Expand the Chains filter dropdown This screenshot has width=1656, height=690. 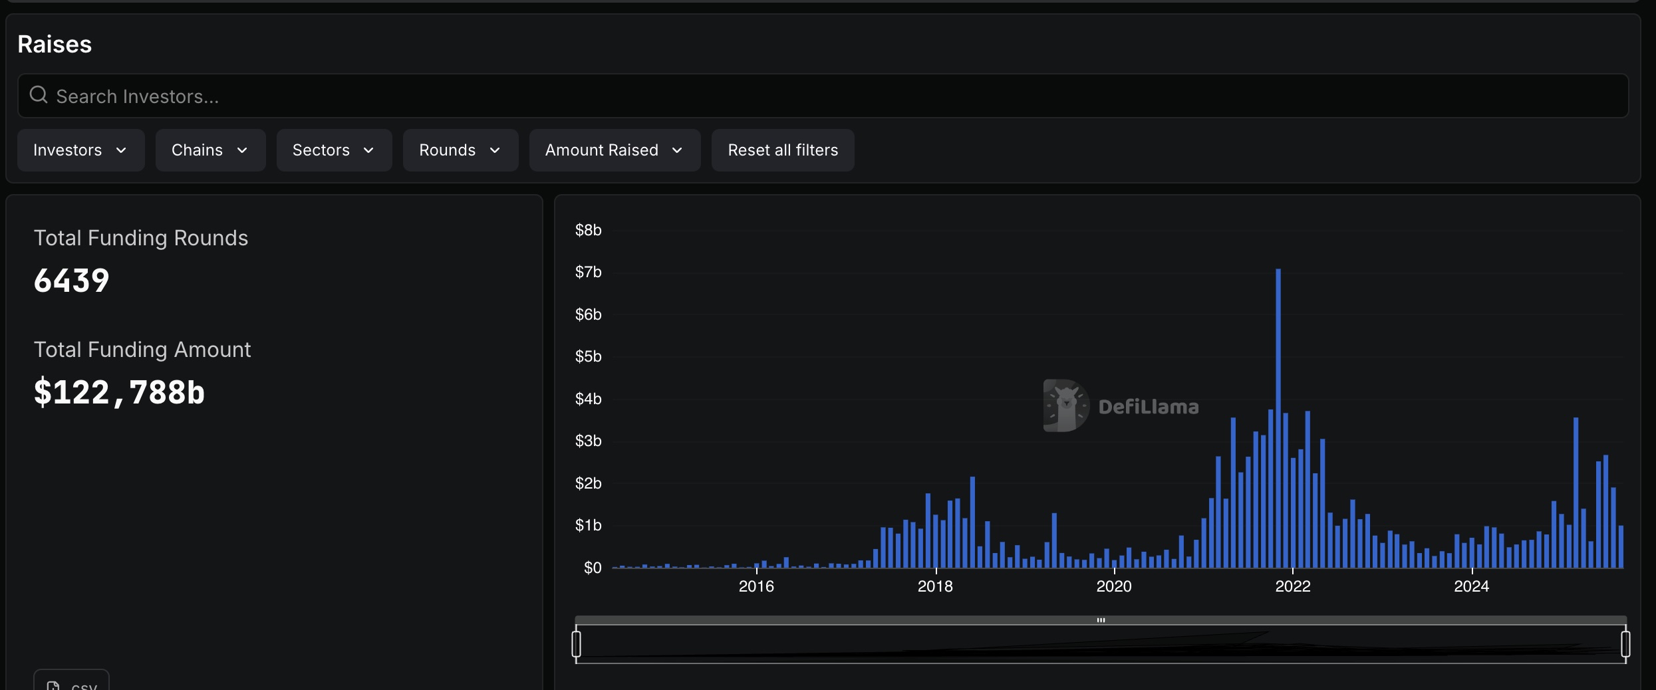(210, 150)
